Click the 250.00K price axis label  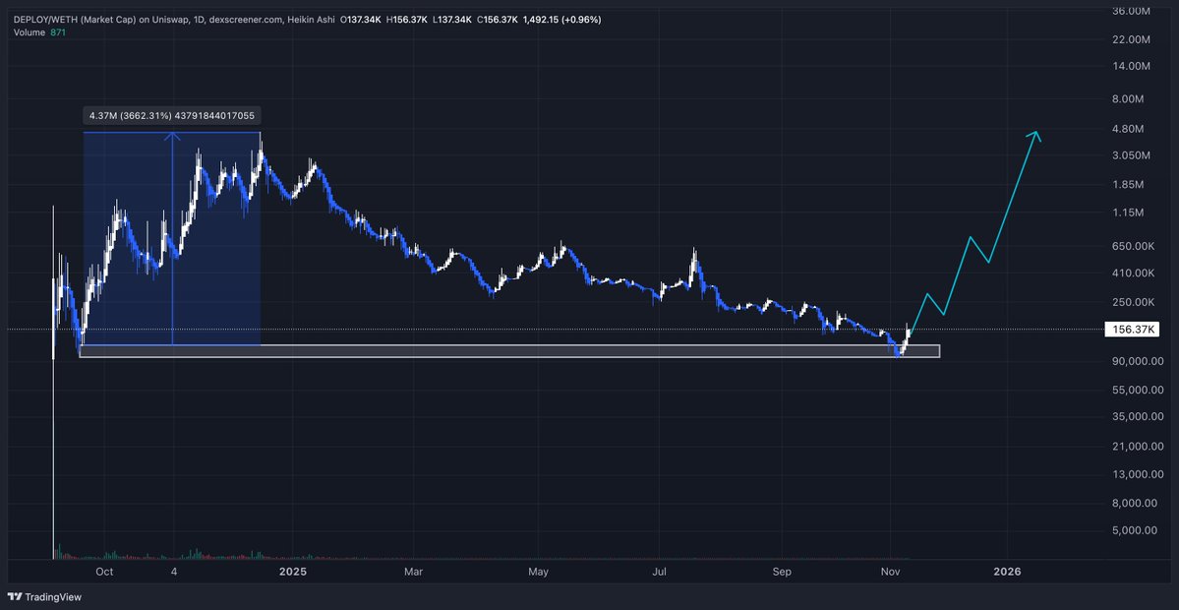point(1133,302)
